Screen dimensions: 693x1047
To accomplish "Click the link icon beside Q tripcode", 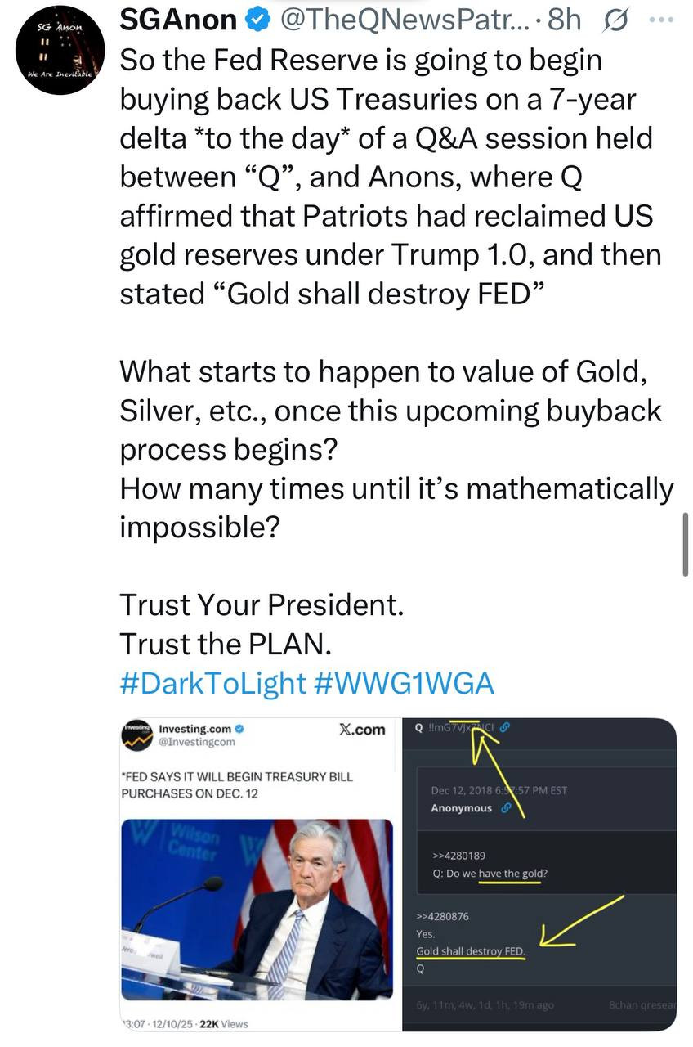I will pos(504,726).
